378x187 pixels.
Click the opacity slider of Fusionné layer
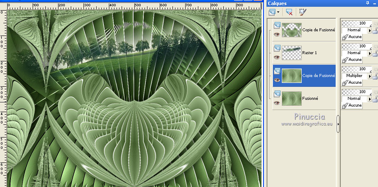click(x=356, y=92)
